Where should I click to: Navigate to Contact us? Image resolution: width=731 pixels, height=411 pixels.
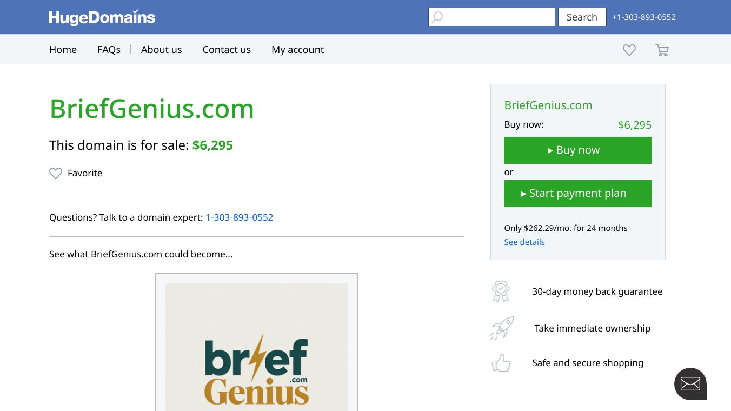coord(227,50)
